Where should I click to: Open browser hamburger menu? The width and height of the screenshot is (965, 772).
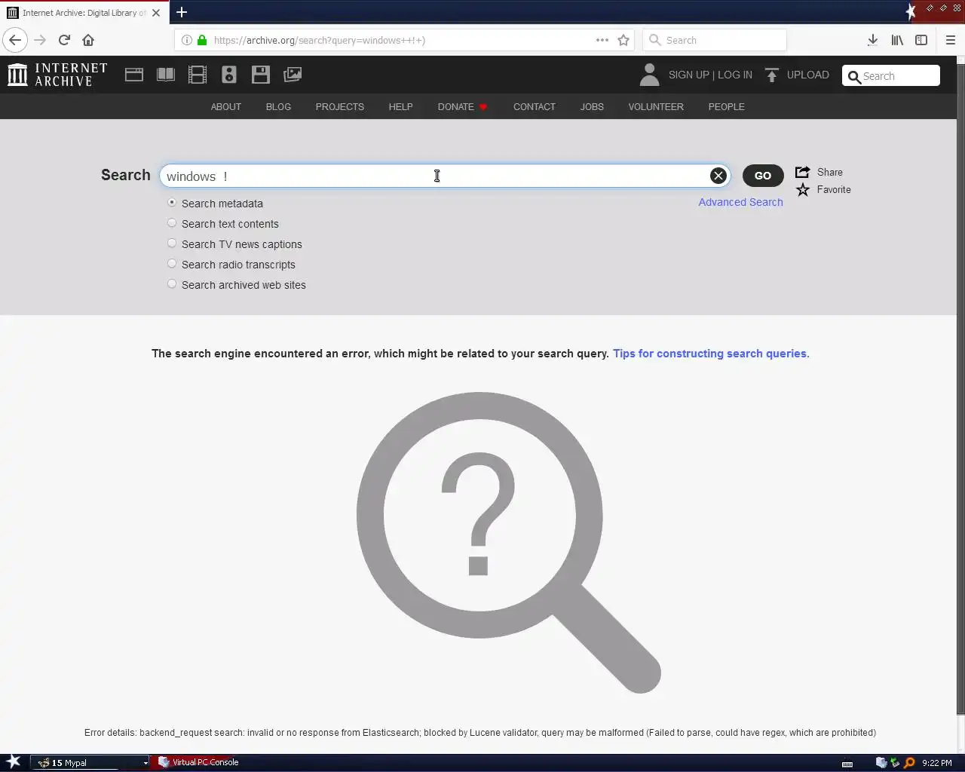951,40
